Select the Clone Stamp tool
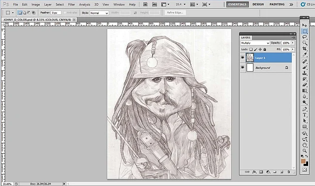Screen dimensions: 315x186 tap(305, 73)
